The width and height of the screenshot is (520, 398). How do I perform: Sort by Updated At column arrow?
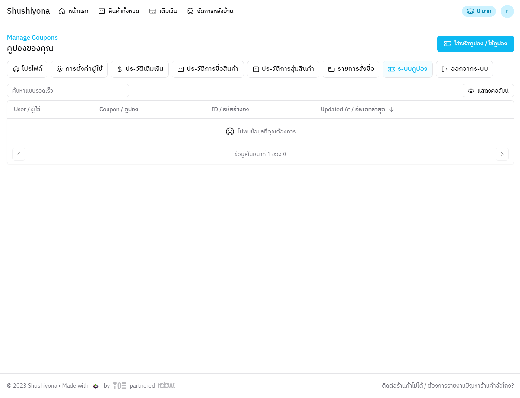click(x=391, y=110)
